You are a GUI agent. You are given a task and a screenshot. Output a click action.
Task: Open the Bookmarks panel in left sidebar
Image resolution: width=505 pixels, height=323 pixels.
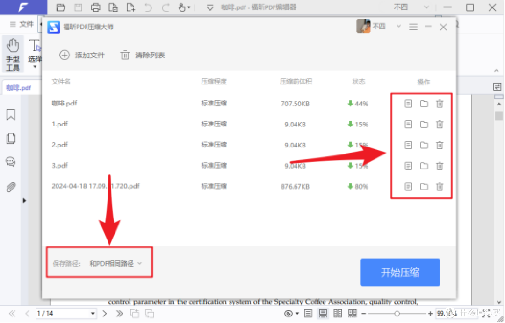[x=11, y=115]
